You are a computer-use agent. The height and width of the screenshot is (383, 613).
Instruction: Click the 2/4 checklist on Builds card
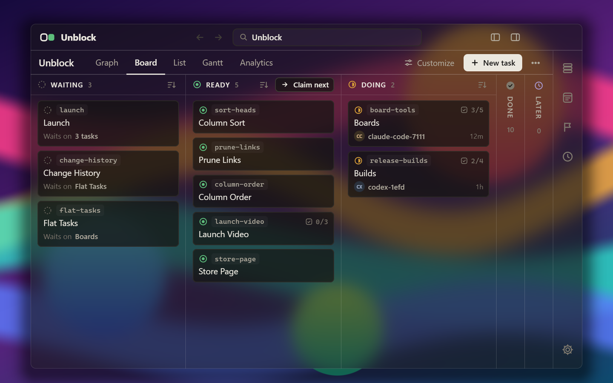pos(472,161)
